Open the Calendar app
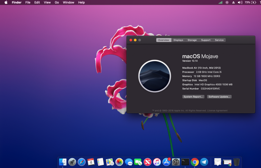Viewport: 261px width, 168px height. tap(91, 162)
